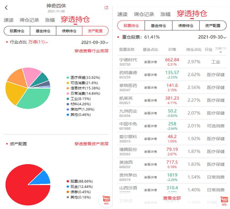Click 中国中免 price 258

172,124
